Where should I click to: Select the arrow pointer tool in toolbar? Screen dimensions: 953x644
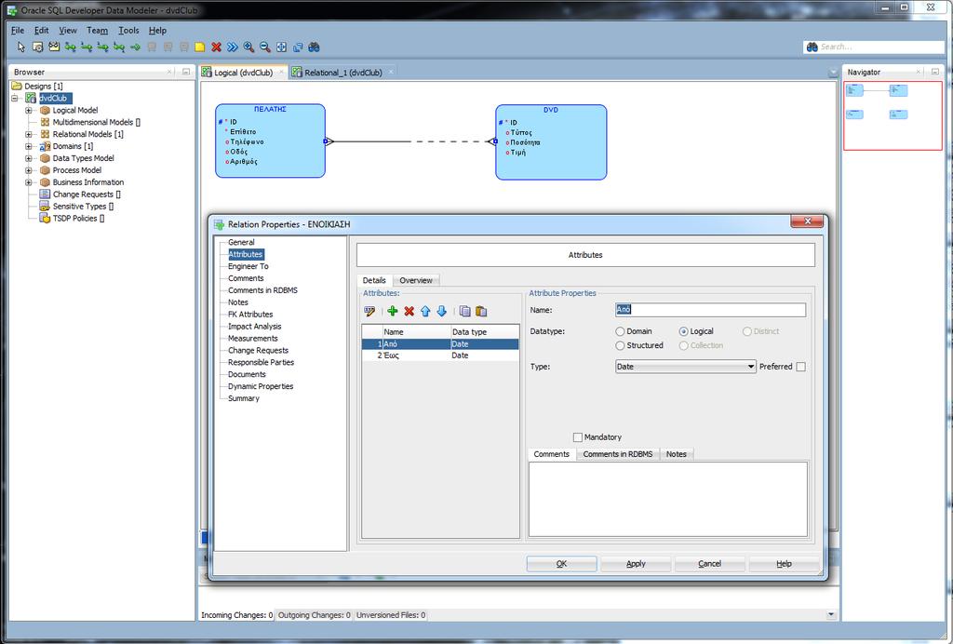[21, 47]
